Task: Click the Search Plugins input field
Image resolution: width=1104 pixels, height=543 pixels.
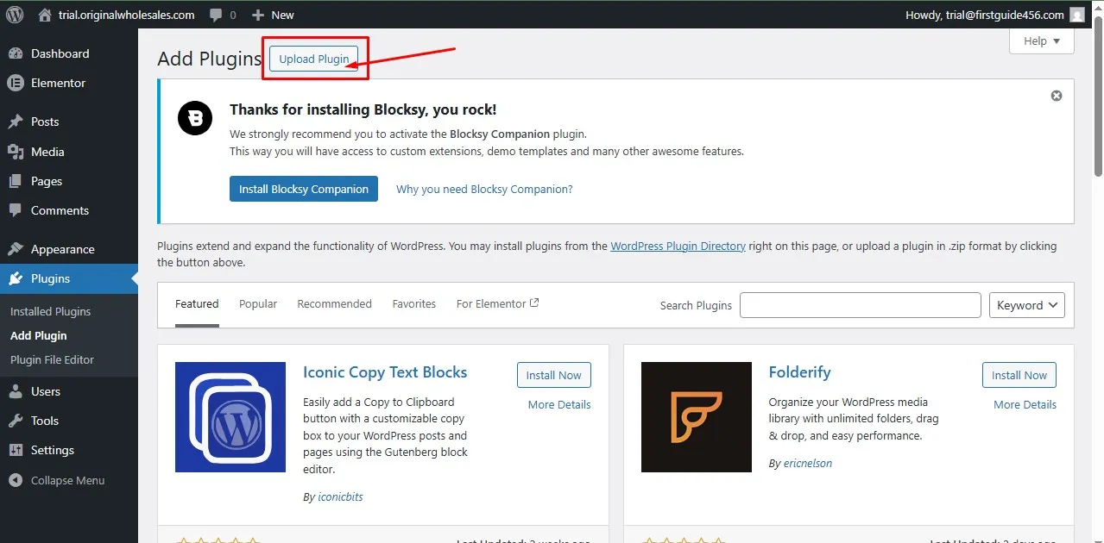Action: coord(860,305)
